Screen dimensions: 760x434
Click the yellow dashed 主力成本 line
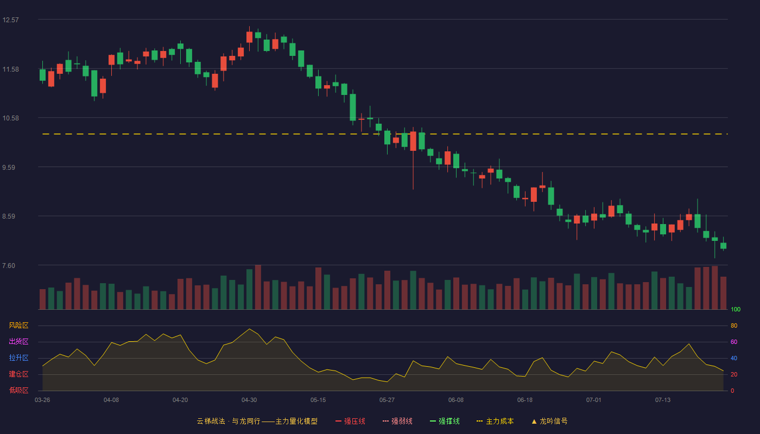click(x=384, y=134)
